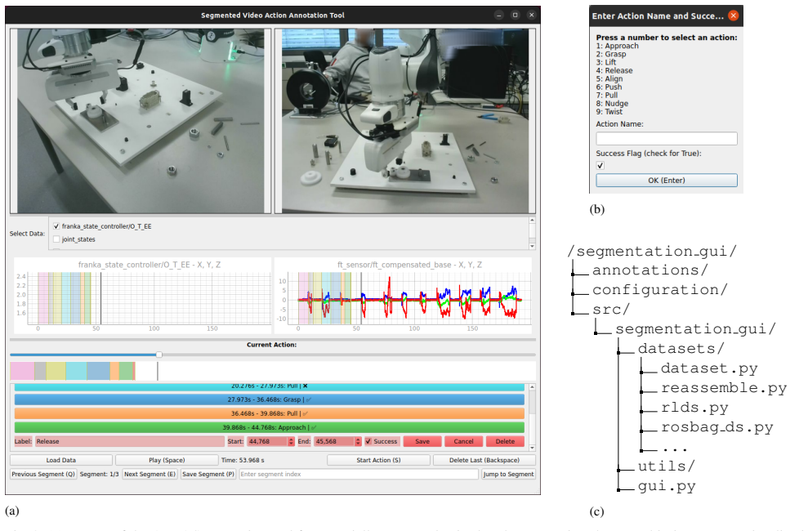The height and width of the screenshot is (531, 808).
Task: Select the 20.276s - 27.973s Pull annotation
Action: [x=269, y=386]
